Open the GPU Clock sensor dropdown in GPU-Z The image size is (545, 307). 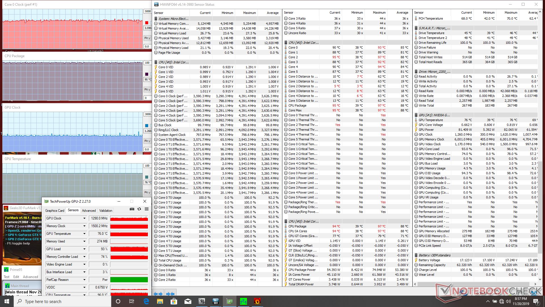84,218
